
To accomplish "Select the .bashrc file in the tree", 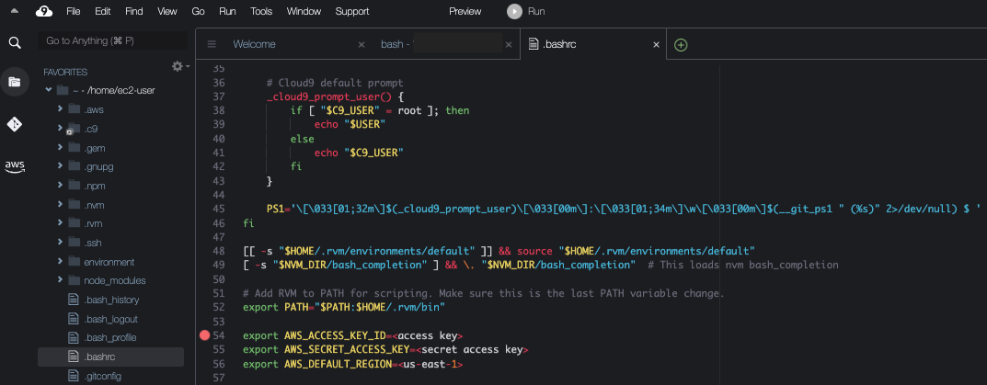I will (110, 357).
